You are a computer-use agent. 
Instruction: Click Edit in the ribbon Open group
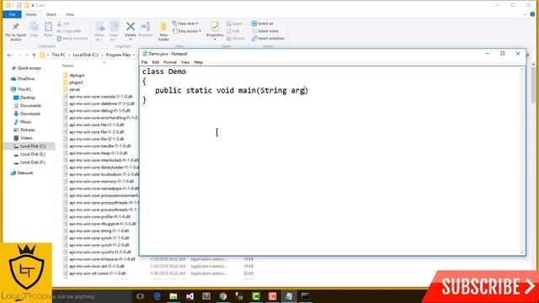pos(233,31)
